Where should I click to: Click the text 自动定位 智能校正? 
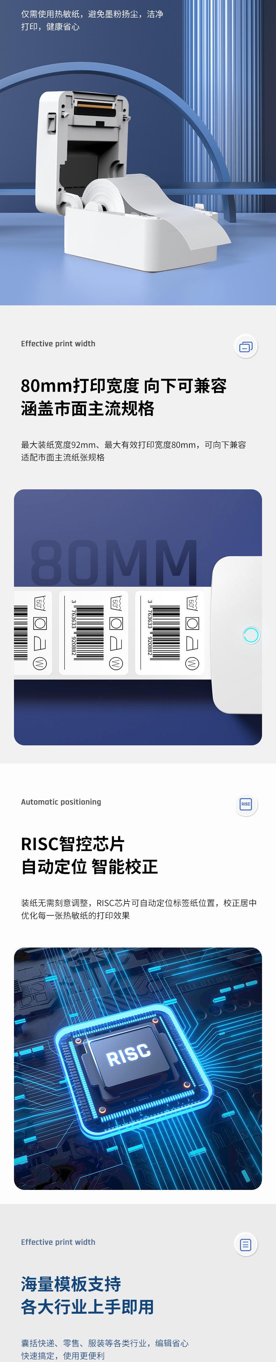(x=89, y=866)
